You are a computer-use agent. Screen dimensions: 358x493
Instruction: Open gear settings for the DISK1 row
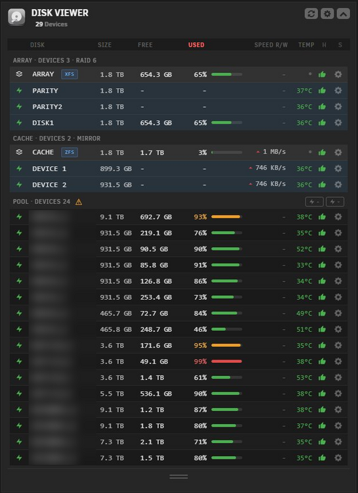pos(338,123)
